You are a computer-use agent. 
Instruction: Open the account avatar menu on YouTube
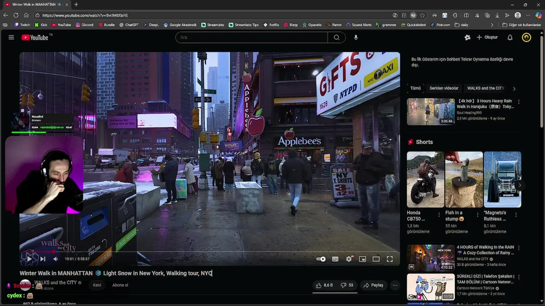(527, 37)
